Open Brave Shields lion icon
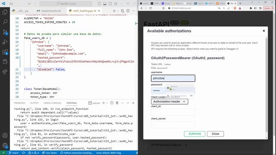 click(235, 8)
